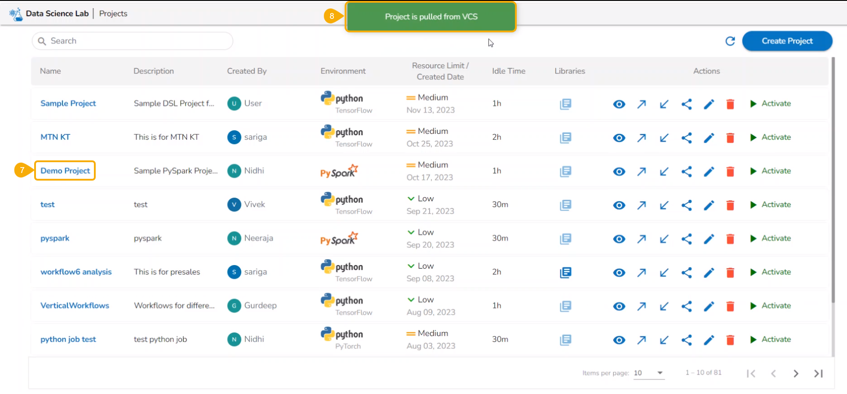View Sample Project with the eye icon
Viewport: 847px width, 394px height.
click(x=619, y=104)
